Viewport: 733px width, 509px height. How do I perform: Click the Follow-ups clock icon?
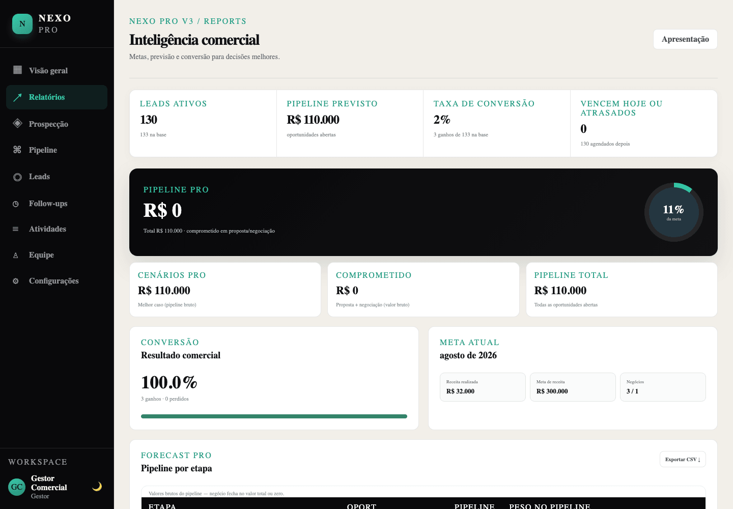(16, 204)
